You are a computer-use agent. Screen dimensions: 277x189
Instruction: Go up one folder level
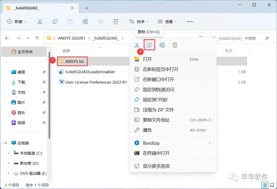pos(37,38)
